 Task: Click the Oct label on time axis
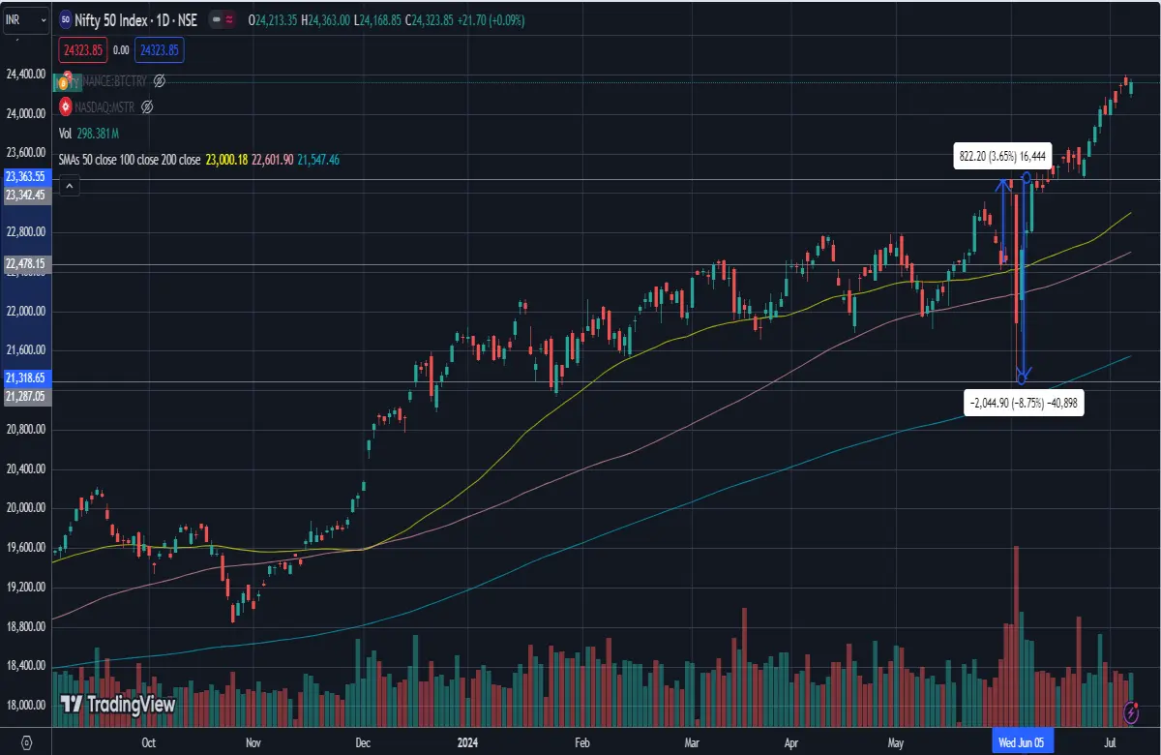click(x=149, y=743)
